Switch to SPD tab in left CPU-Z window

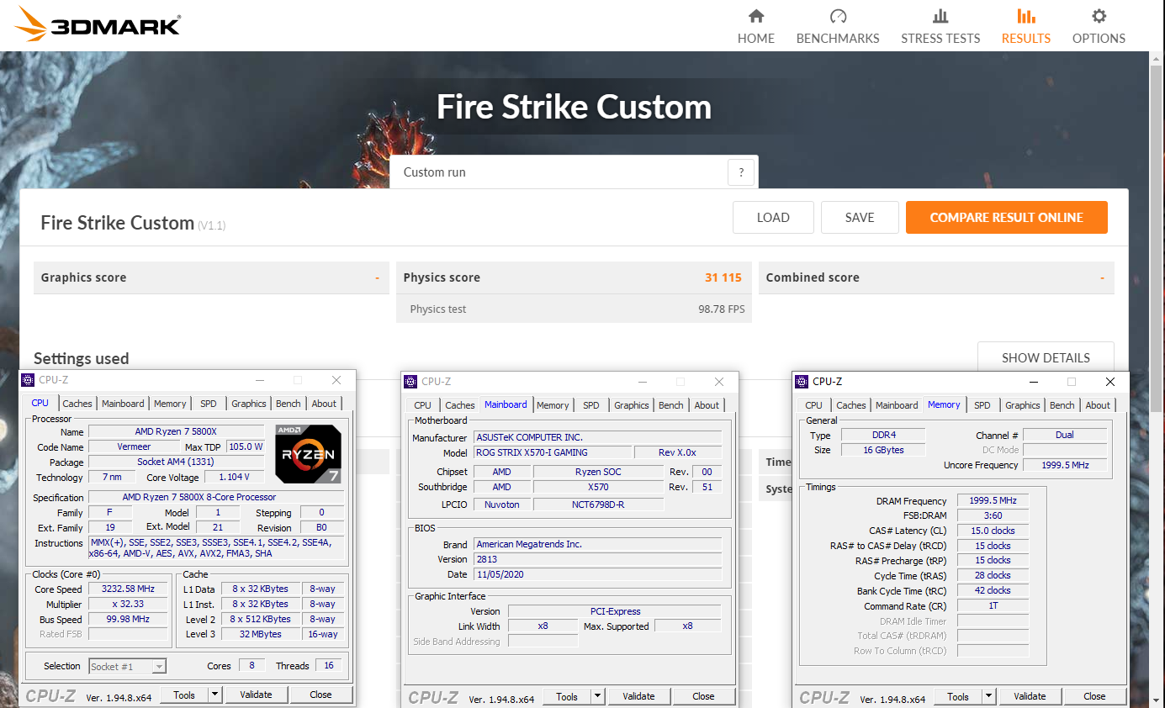(x=208, y=404)
